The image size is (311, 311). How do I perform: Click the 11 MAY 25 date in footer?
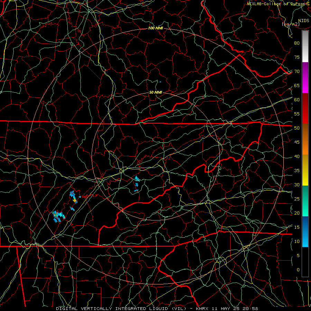pyautogui.click(x=226, y=309)
